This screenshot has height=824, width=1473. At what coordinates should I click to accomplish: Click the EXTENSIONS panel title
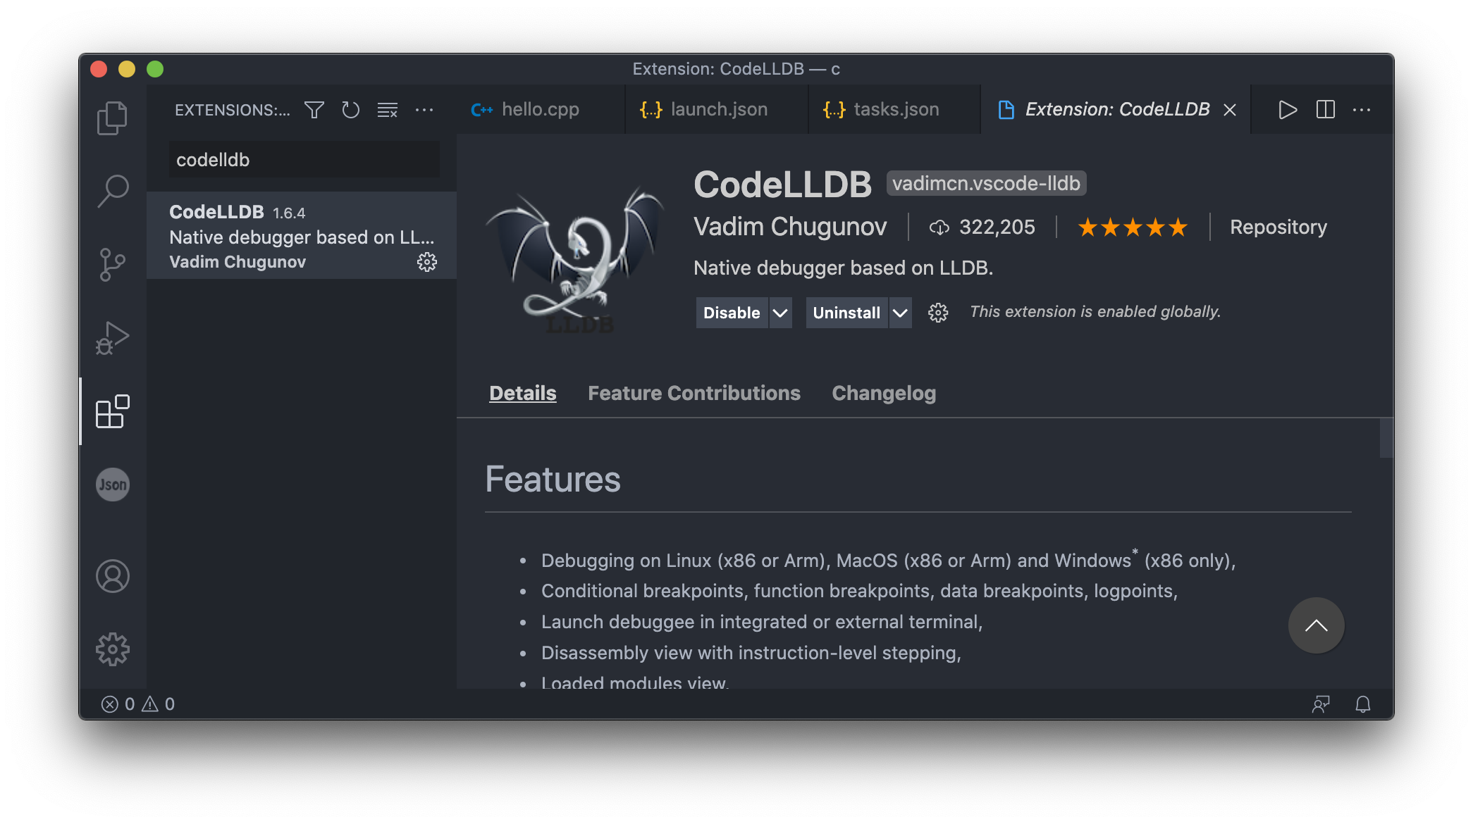232,110
